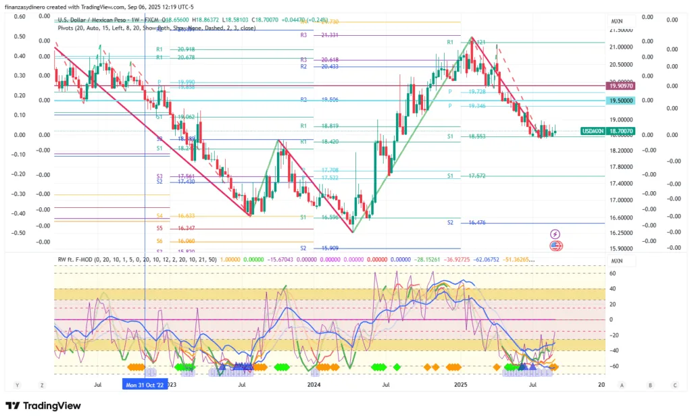Click the S6 16.060 pivot label
This screenshot has width=692, height=420.
pyautogui.click(x=176, y=241)
